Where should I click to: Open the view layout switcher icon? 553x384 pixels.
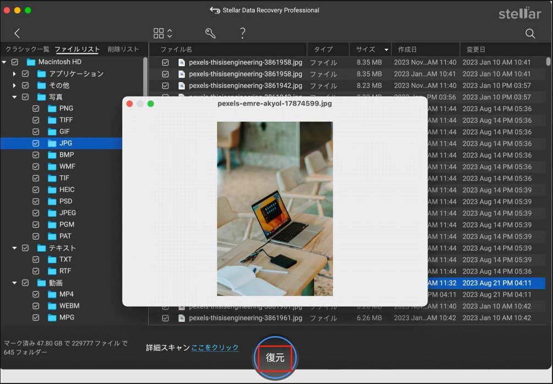162,33
